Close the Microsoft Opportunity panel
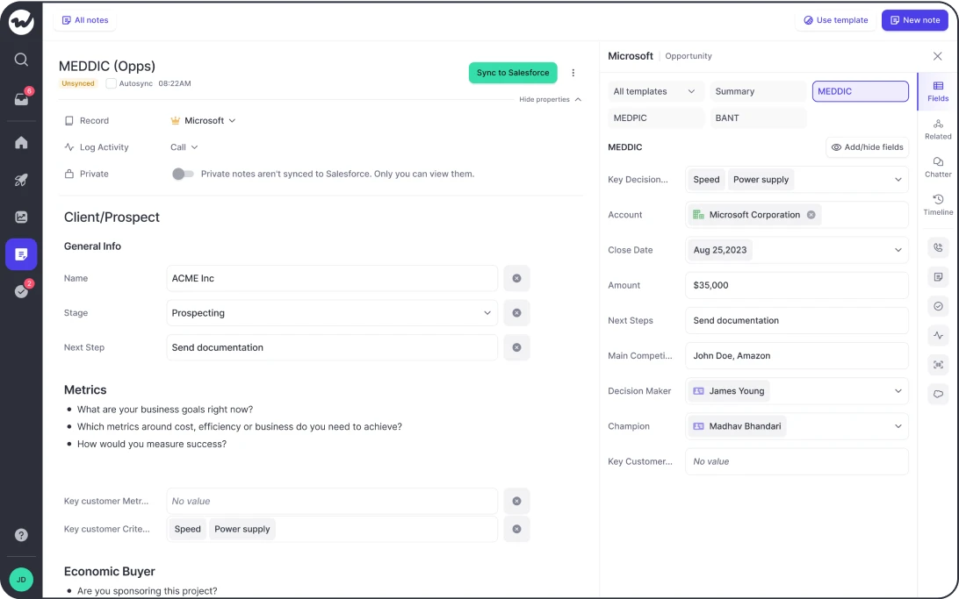Screen dimensions: 959x599 tap(938, 56)
